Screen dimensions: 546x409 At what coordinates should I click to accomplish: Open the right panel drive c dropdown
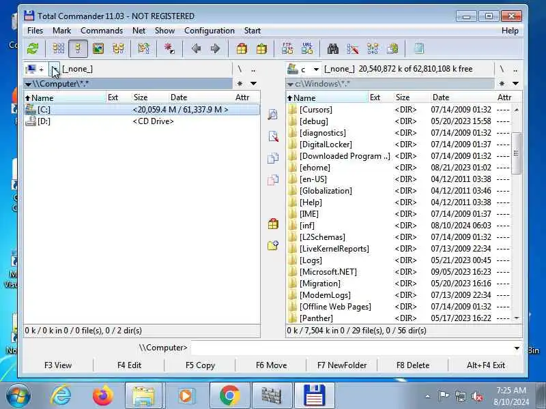[x=316, y=70]
